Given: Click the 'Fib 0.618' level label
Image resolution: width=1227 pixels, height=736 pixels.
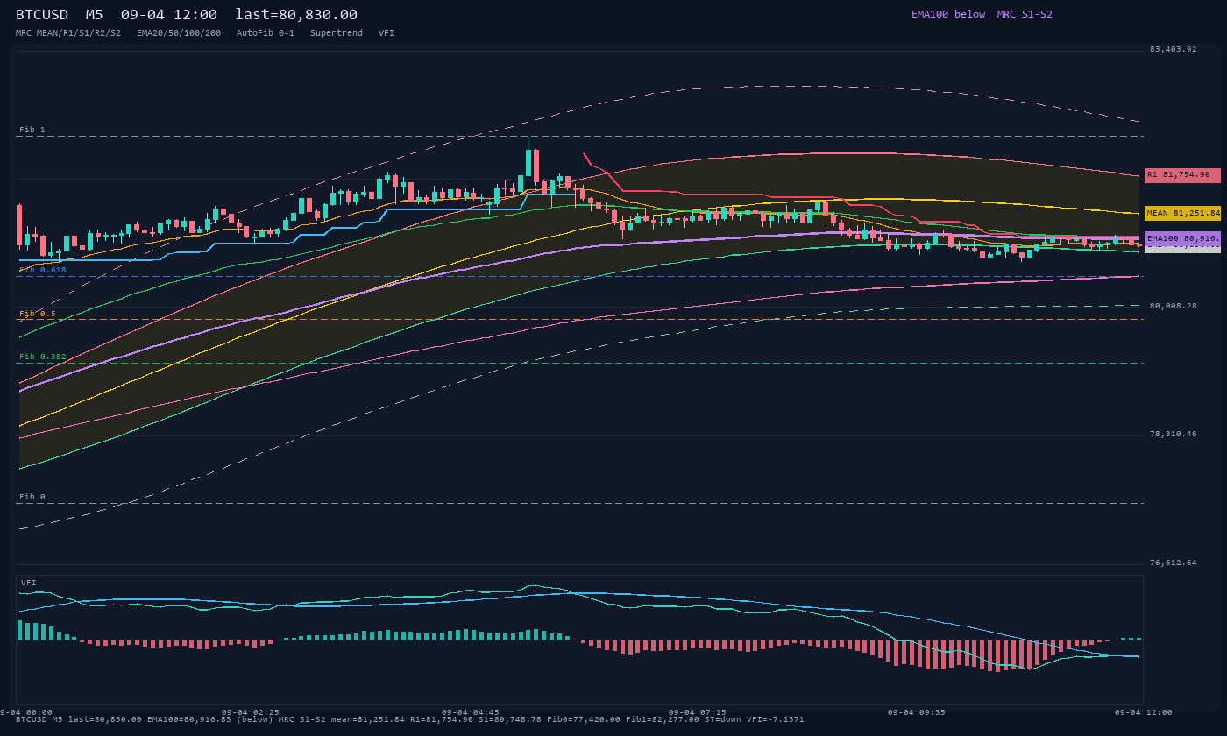Looking at the screenshot, I should [43, 270].
